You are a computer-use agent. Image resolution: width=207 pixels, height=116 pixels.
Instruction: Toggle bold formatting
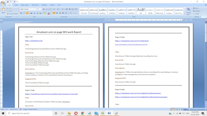pos(21,13)
